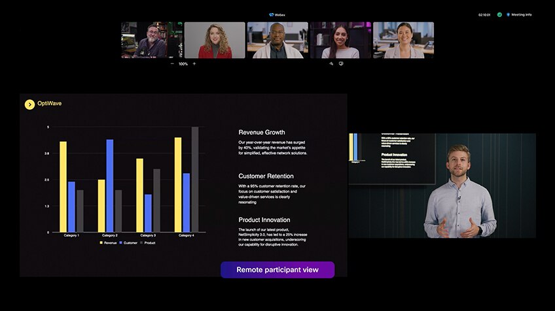Click the yellow OptiWave arrow icon
This screenshot has height=311, width=555.
29,104
